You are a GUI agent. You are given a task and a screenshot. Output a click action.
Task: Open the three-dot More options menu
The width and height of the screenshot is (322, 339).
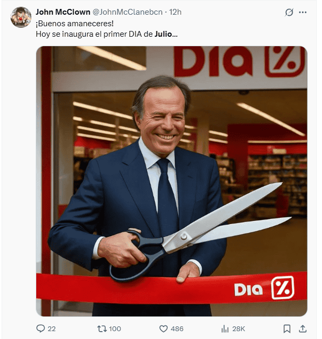tap(303, 12)
